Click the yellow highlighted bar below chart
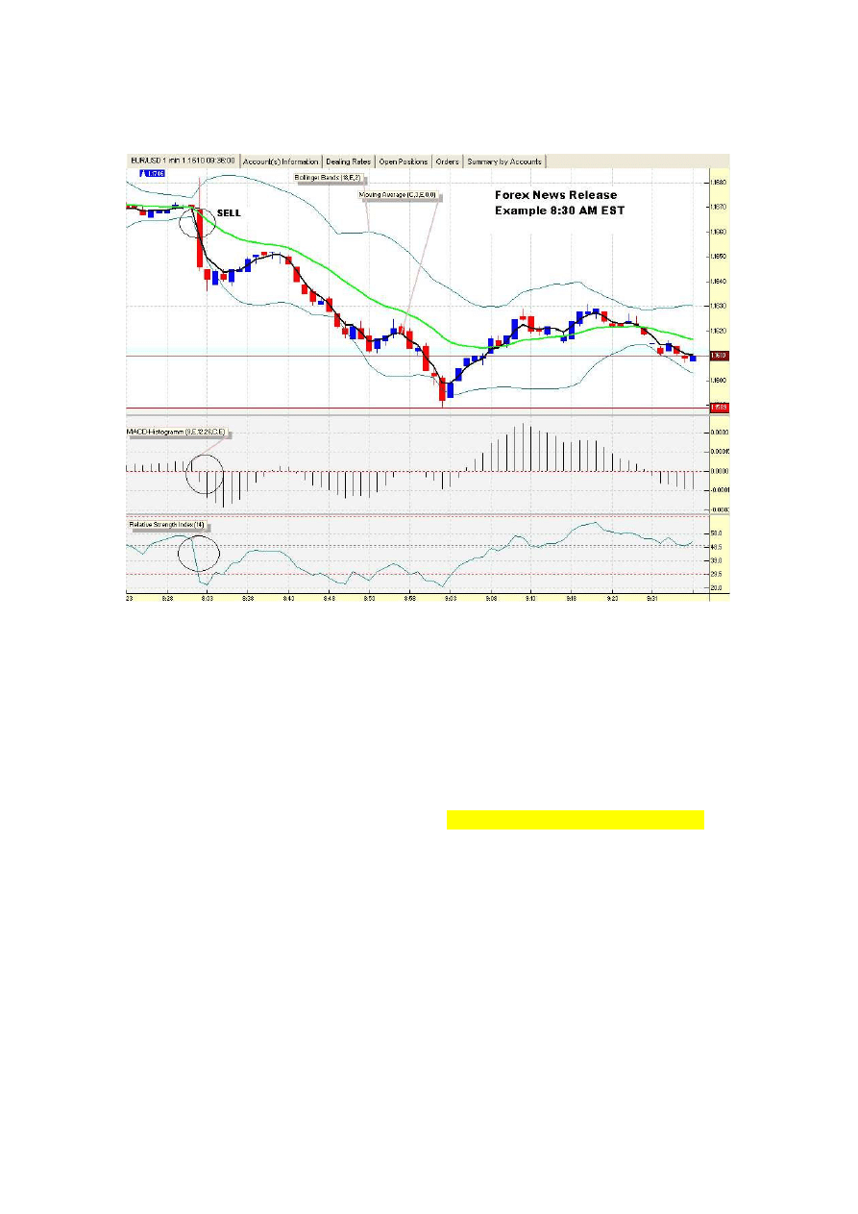The height and width of the screenshot is (1214, 858). 576,820
